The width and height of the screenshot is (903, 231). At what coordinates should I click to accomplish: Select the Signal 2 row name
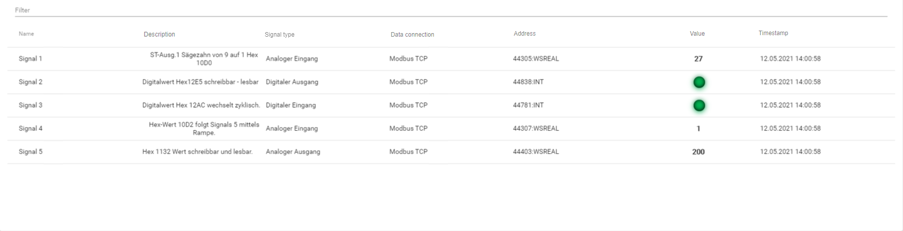click(31, 82)
